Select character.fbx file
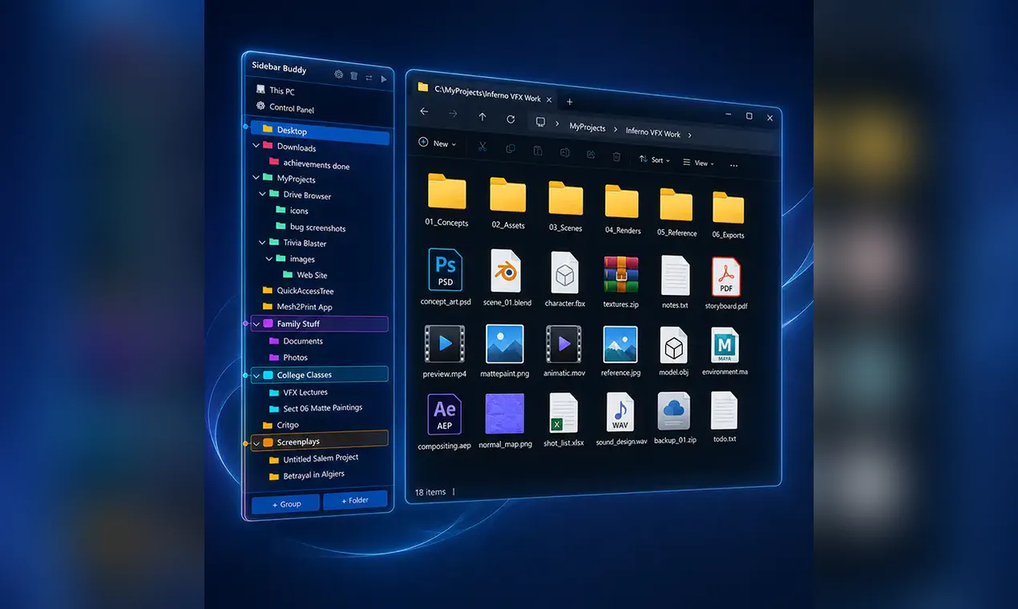Image resolution: width=1018 pixels, height=609 pixels. (x=564, y=280)
